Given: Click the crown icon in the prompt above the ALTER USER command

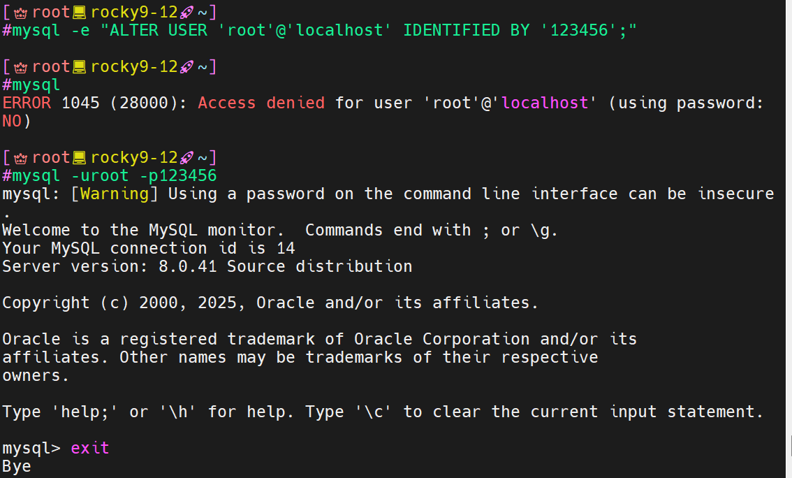Looking at the screenshot, I should pyautogui.click(x=21, y=13).
